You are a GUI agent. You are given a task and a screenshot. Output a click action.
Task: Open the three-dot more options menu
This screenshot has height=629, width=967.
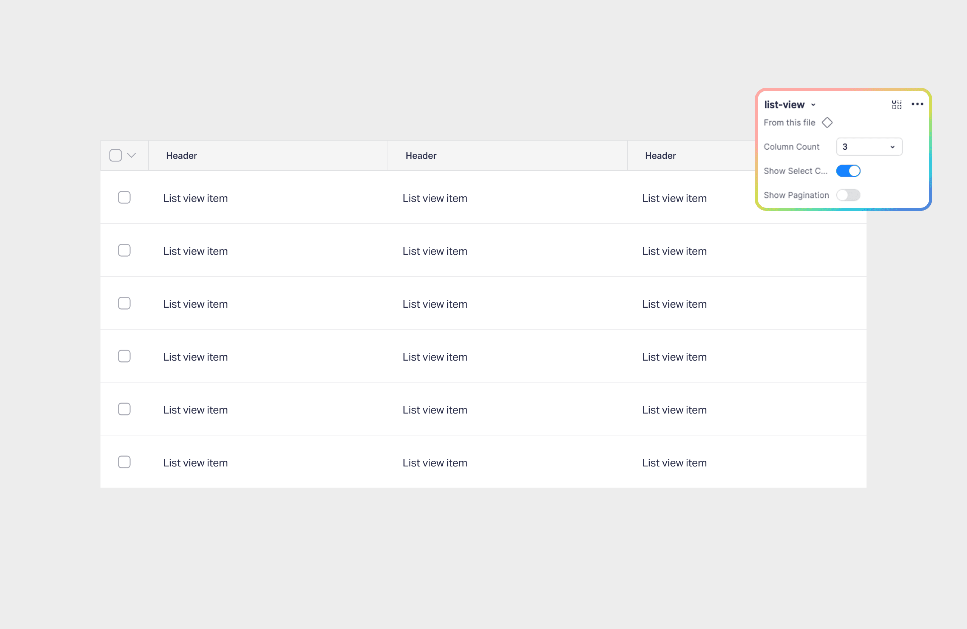(917, 104)
